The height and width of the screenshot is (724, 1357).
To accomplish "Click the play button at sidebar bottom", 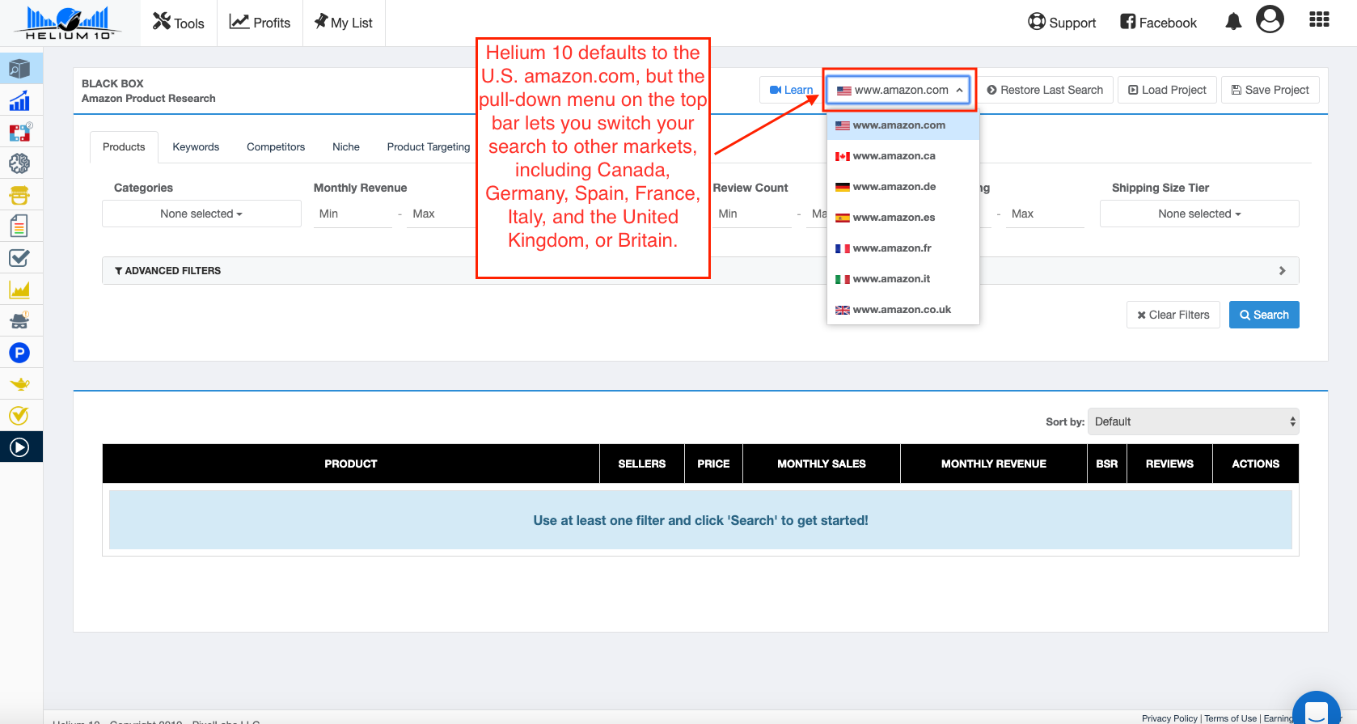I will pyautogui.click(x=19, y=447).
